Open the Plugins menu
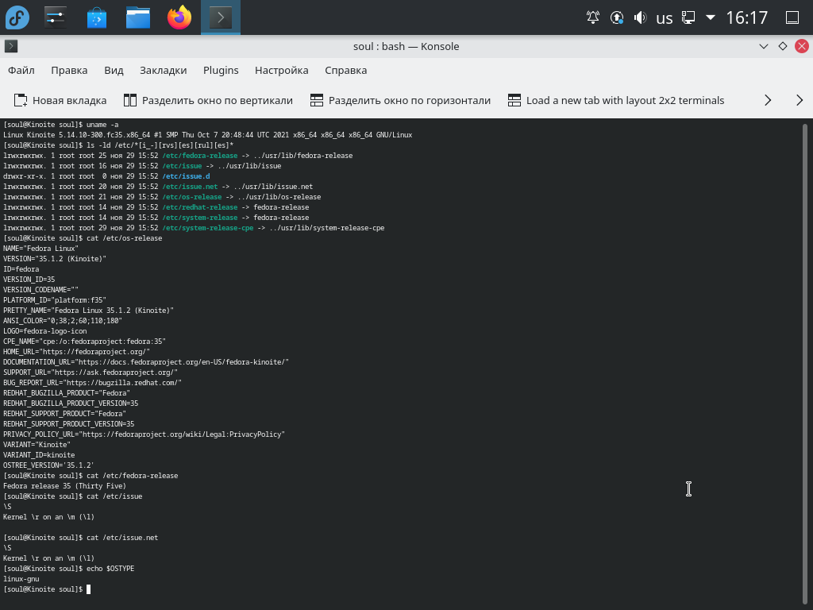The height and width of the screenshot is (610, 813). tap(221, 70)
